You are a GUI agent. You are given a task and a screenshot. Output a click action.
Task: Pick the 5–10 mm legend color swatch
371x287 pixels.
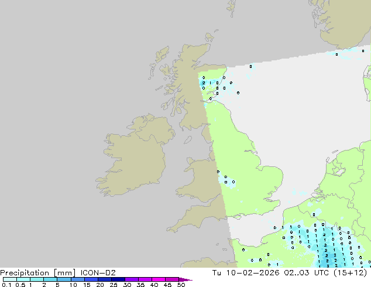64,279
